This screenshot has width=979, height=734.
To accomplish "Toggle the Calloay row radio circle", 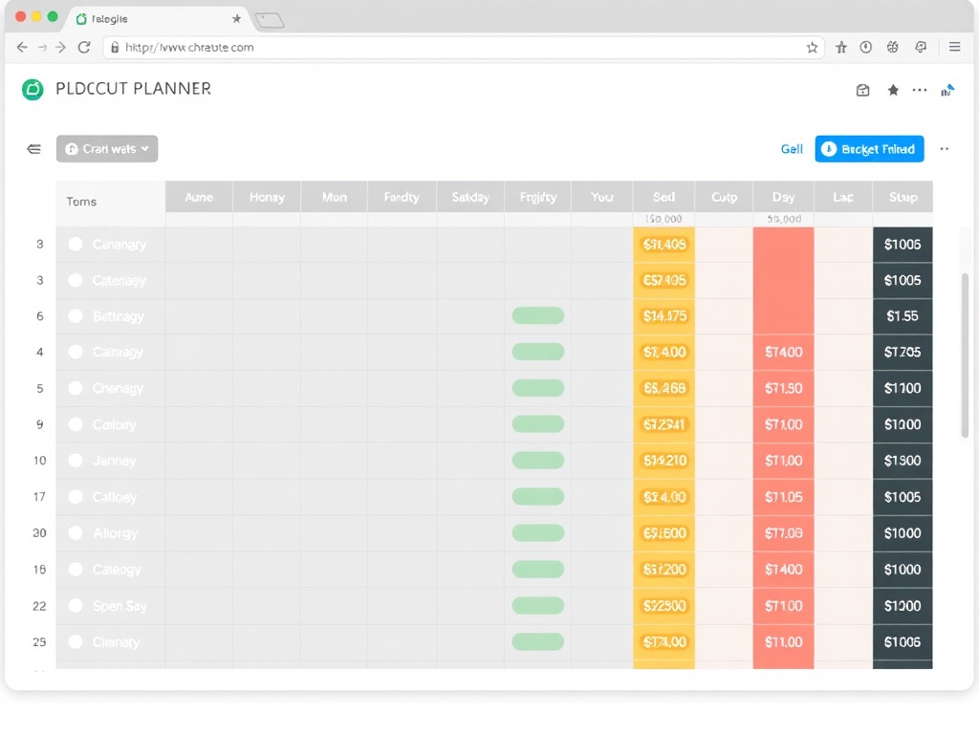I will click(x=76, y=497).
